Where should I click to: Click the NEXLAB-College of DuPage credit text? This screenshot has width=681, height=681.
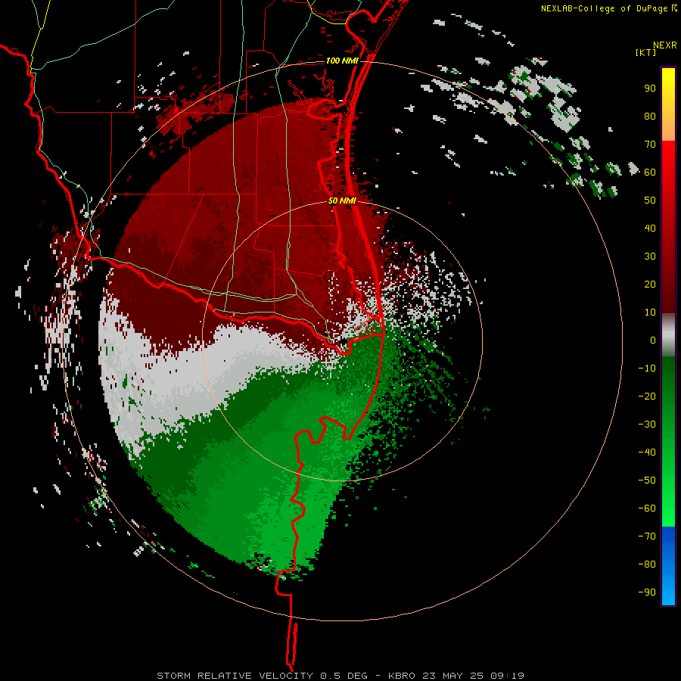[x=604, y=8]
